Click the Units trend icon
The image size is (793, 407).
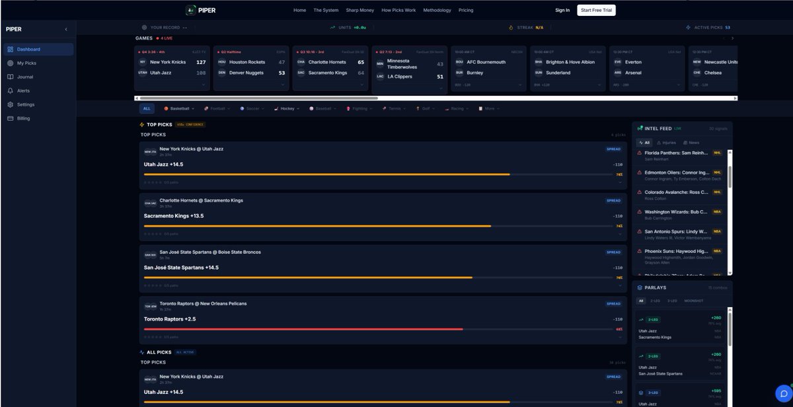pyautogui.click(x=332, y=28)
